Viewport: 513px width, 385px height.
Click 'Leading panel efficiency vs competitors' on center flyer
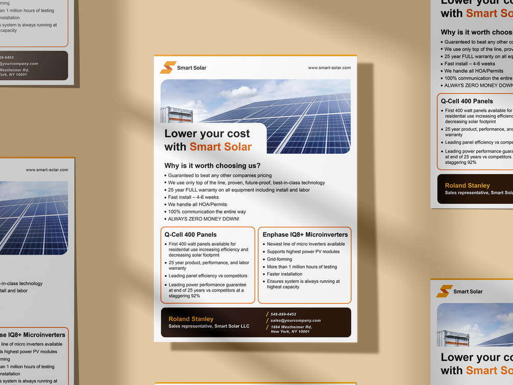tap(208, 276)
